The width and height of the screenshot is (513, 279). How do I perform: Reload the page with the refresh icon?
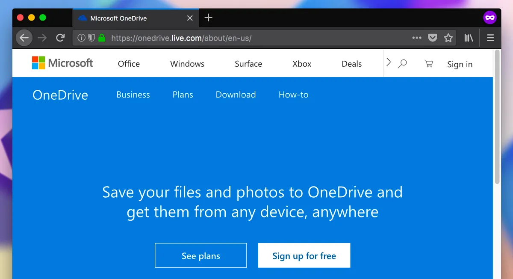(x=60, y=38)
